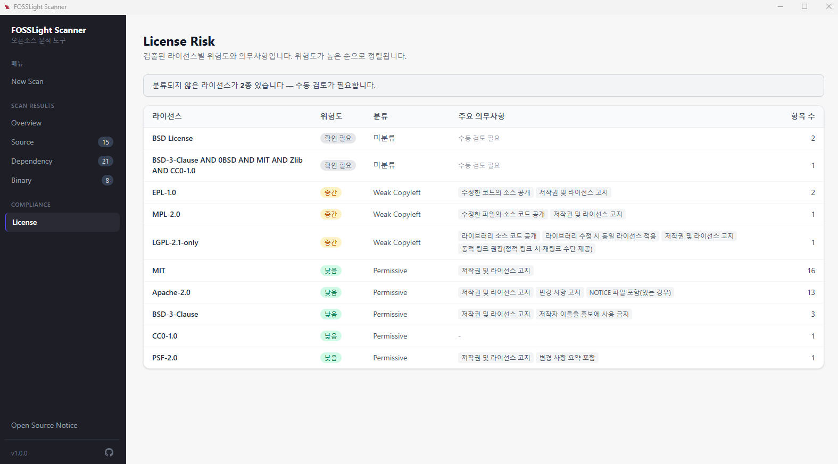
Task: Click the NOTICE 파일 포함 tag for Apache-2.0
Action: (630, 292)
